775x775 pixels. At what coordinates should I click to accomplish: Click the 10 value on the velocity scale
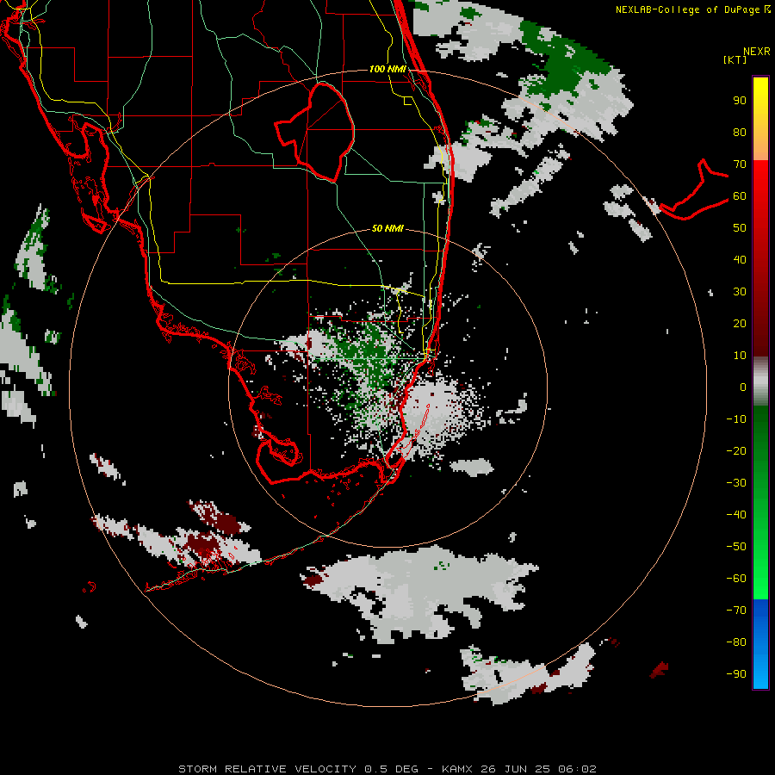tap(740, 356)
